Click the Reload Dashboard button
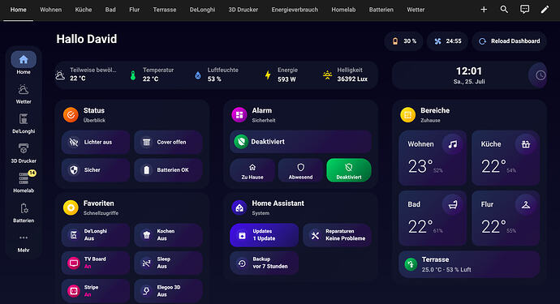This screenshot has height=304, width=560. tap(510, 41)
